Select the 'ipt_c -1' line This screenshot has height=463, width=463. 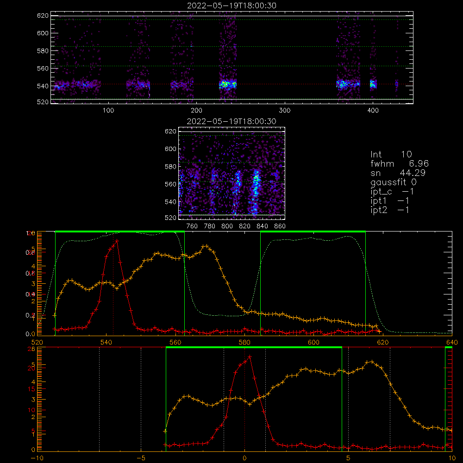(392, 192)
